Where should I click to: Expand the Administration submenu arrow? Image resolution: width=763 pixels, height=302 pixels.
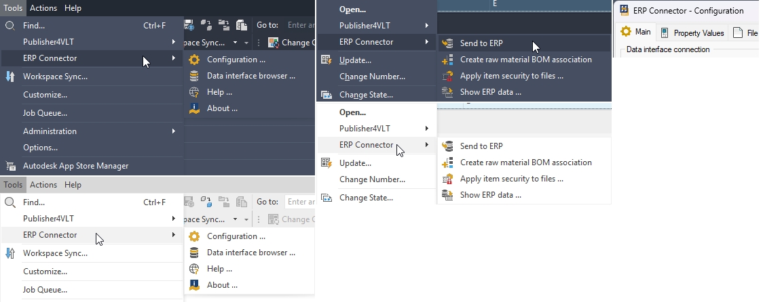(174, 131)
